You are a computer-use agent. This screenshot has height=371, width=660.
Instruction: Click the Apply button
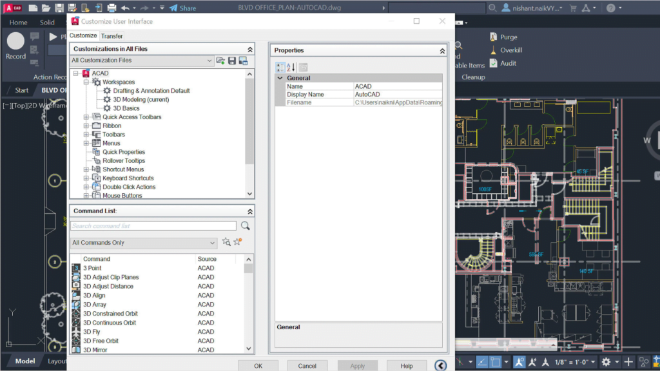click(357, 365)
